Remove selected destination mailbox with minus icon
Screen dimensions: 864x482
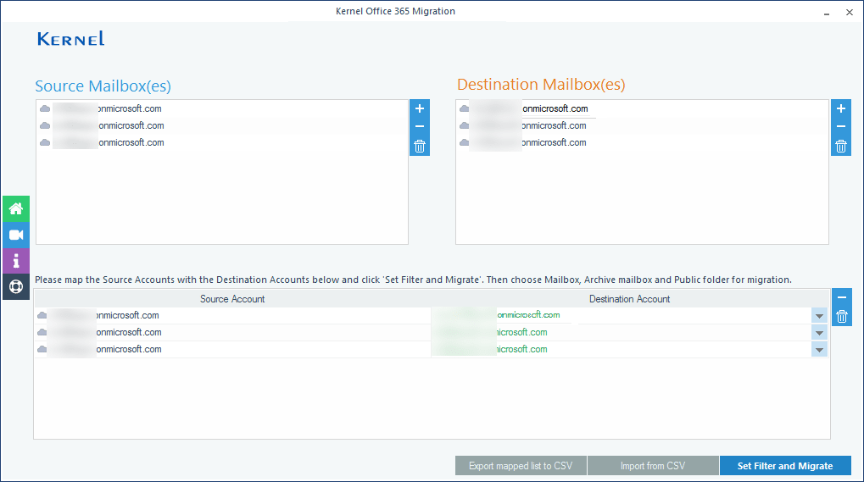click(x=841, y=126)
